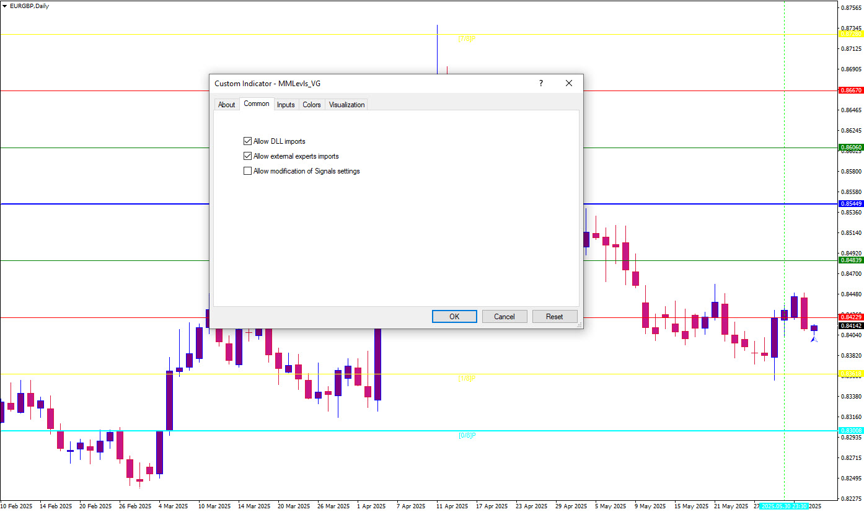Click the 11 Apr 2025 date label

point(452,506)
